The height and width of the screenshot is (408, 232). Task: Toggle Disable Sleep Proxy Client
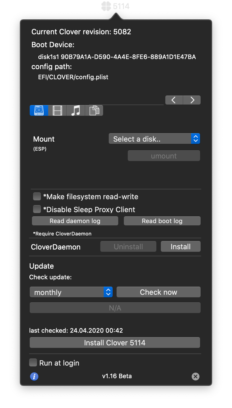pyautogui.click(x=37, y=209)
